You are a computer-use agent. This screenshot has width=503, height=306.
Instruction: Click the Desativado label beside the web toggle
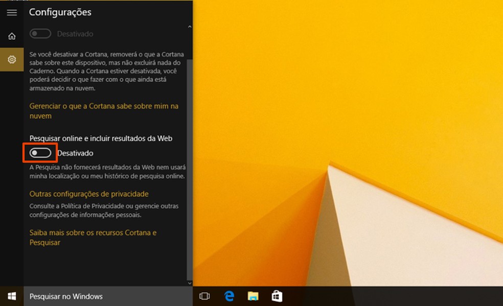click(x=76, y=153)
